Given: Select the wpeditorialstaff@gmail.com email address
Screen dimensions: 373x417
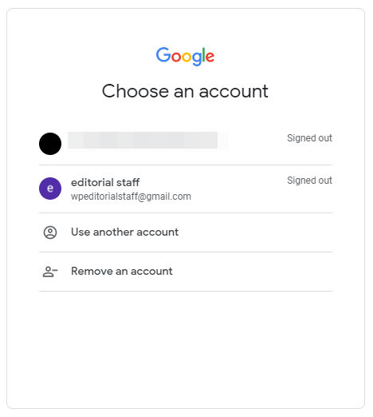Looking at the screenshot, I should click(x=131, y=197).
